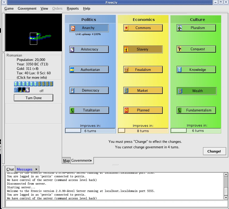Open the Reports menu

73,8
